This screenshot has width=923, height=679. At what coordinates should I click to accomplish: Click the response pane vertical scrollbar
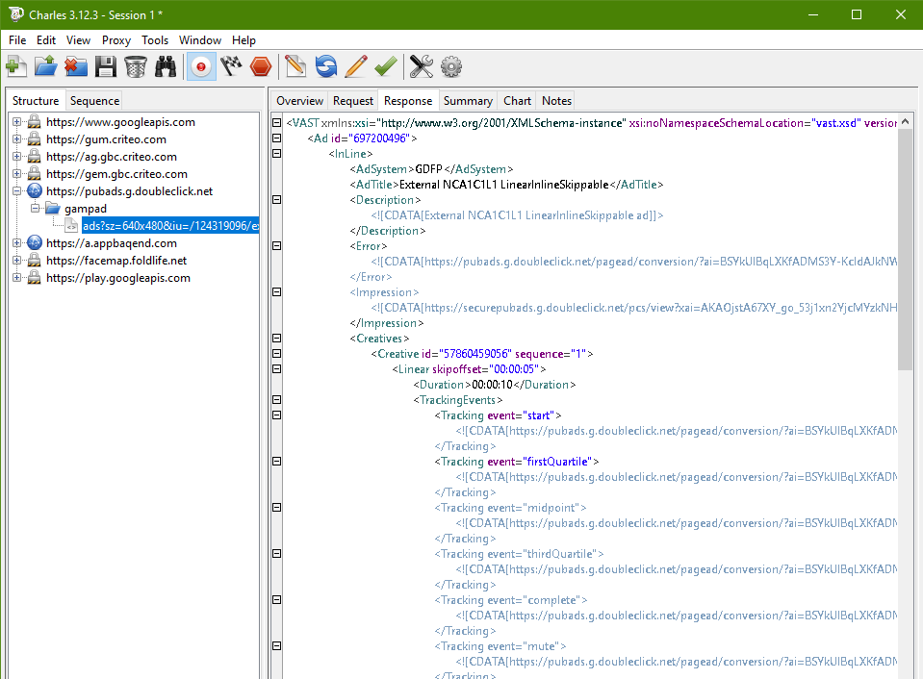(x=905, y=250)
